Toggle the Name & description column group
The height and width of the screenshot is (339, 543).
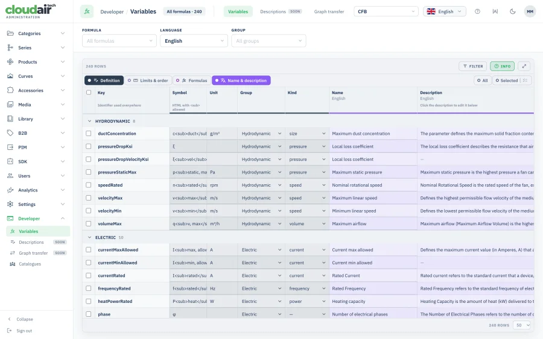(241, 81)
